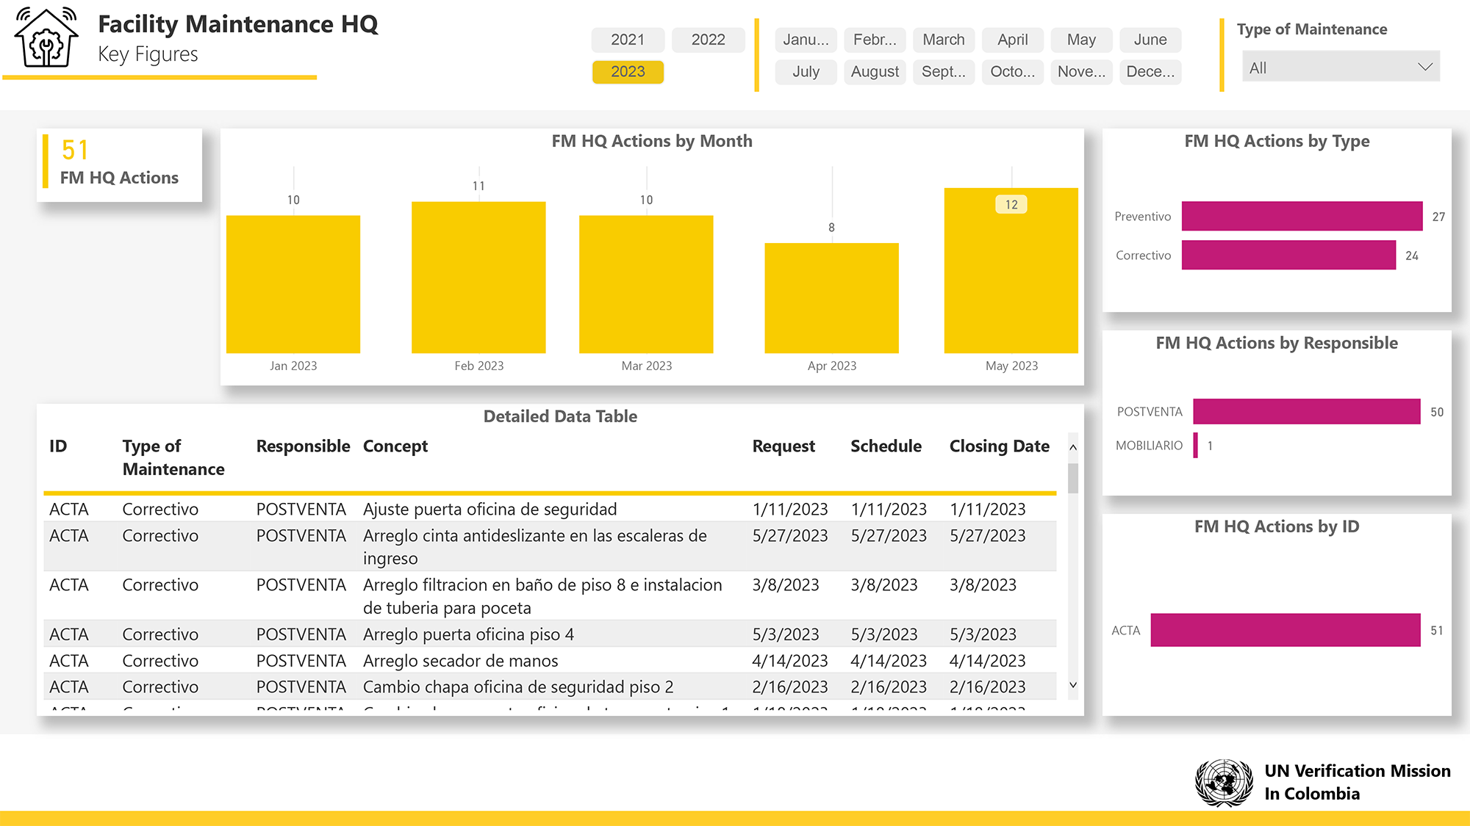Click the UN emblem logo

(x=1224, y=783)
